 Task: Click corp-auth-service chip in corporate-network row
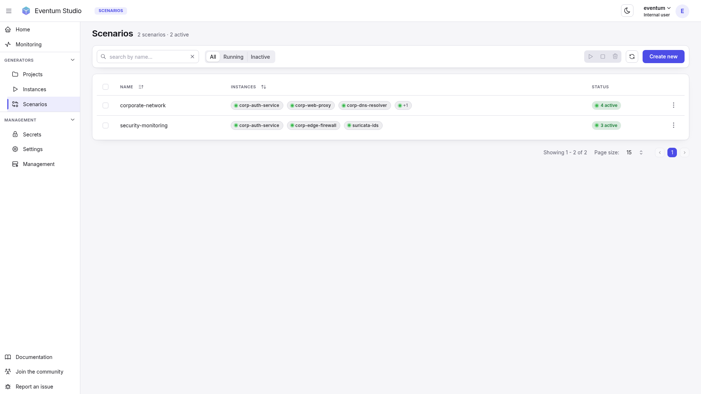pos(257,105)
